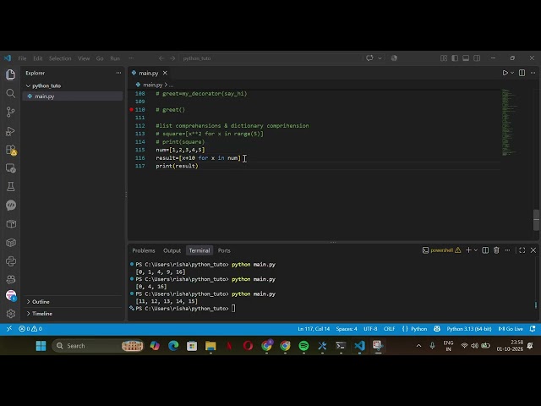Open the Testing flask view

[x=11, y=187]
